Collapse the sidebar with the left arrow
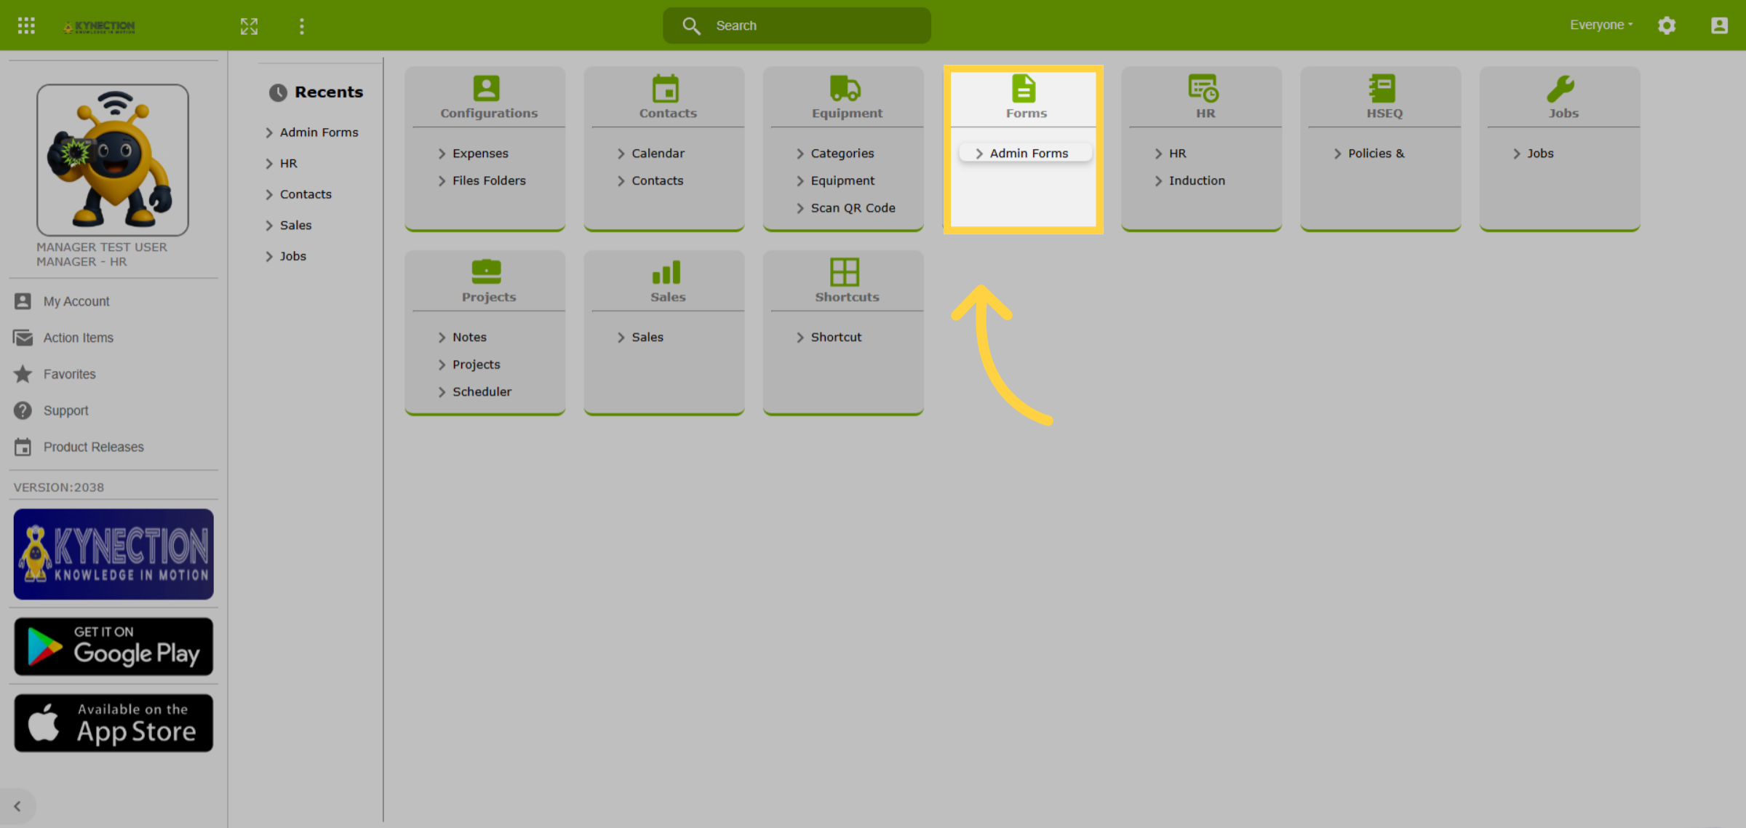 [17, 806]
